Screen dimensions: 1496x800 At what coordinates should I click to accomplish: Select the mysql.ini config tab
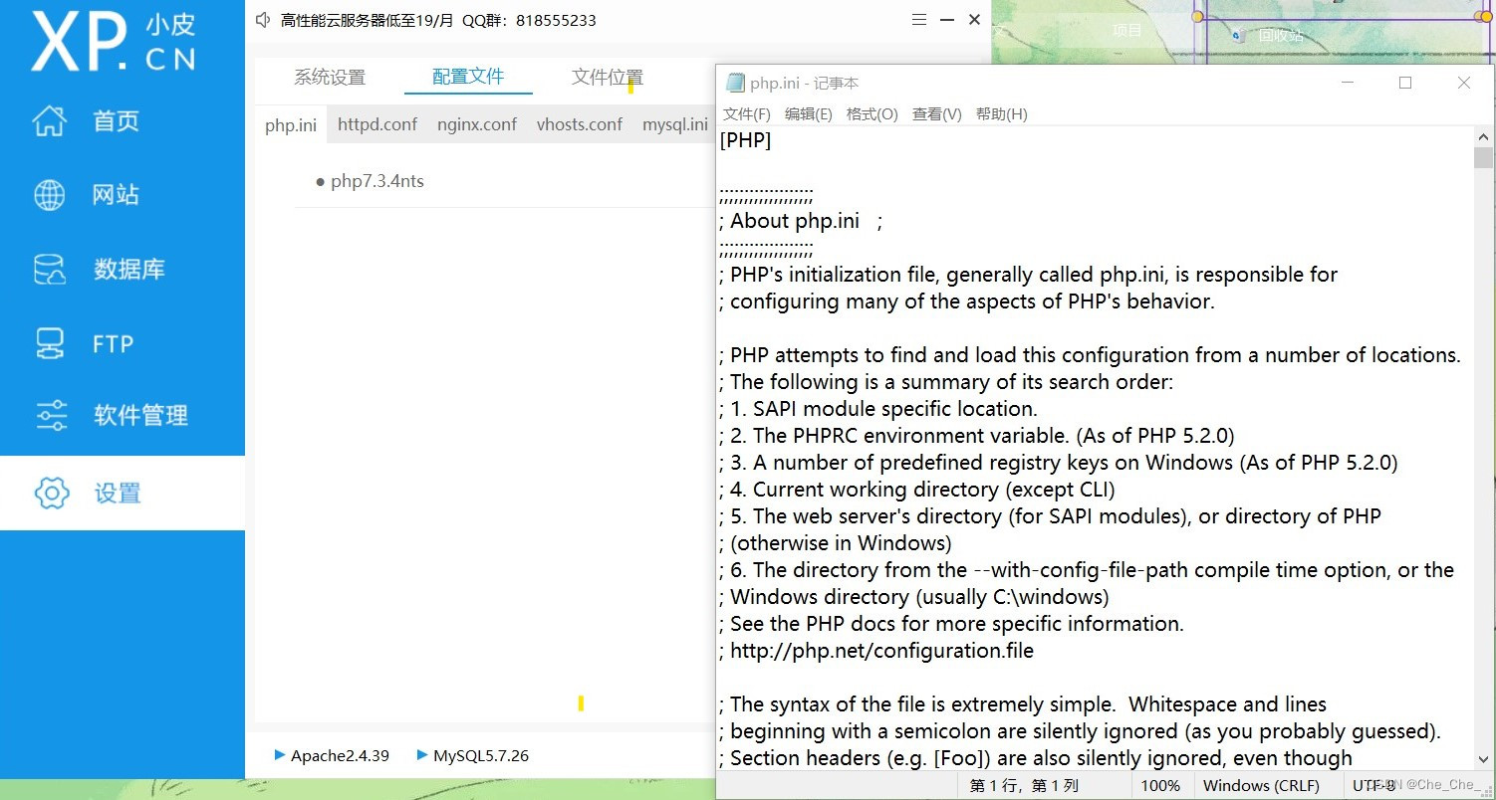point(675,124)
